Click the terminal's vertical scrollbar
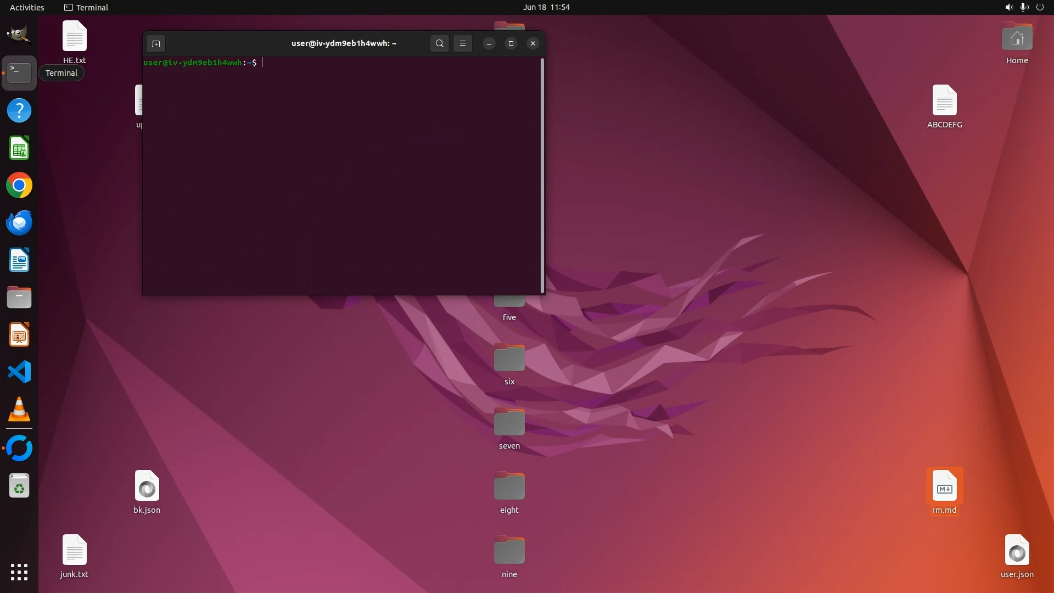The width and height of the screenshot is (1054, 593). pos(542,176)
